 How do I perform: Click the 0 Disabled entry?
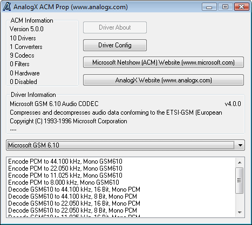[23, 82]
